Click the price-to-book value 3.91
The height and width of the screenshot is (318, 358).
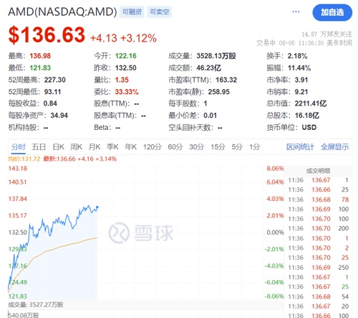point(301,80)
